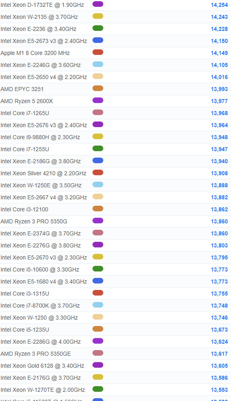Open the AMD Ryzen 5 2600X link
This screenshot has width=231, height=401.
pos(26,101)
